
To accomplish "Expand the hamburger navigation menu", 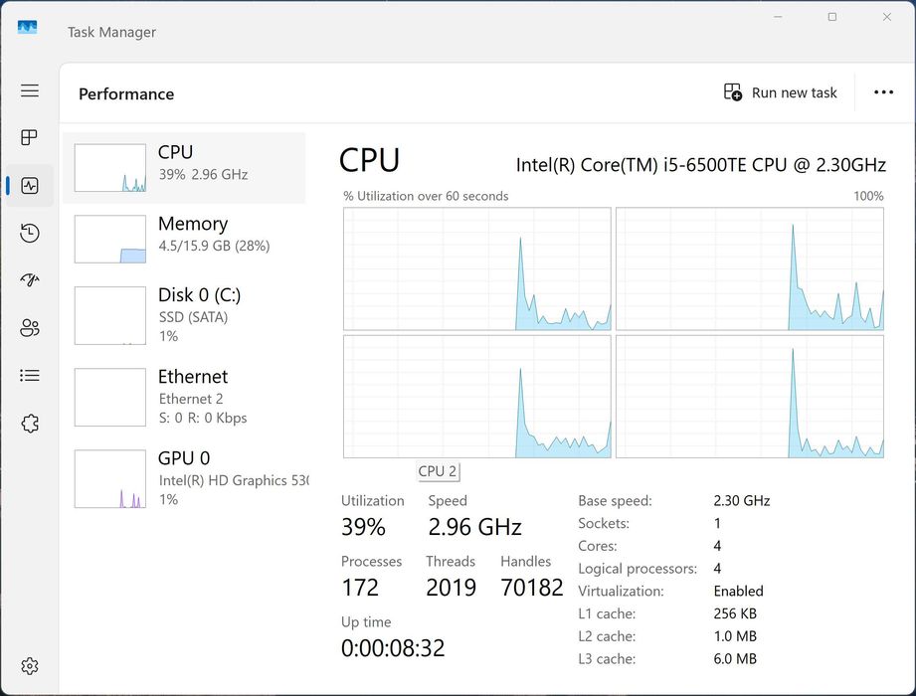I will click(30, 90).
